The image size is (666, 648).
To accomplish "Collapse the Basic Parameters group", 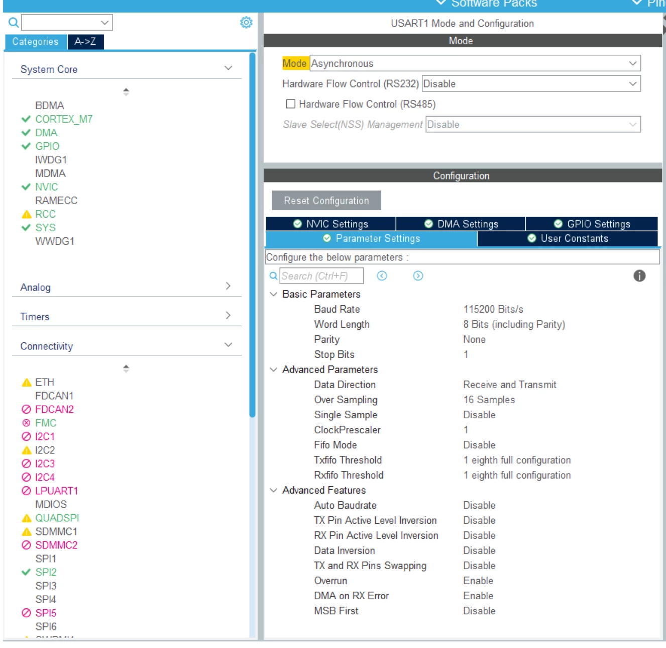I will [274, 294].
